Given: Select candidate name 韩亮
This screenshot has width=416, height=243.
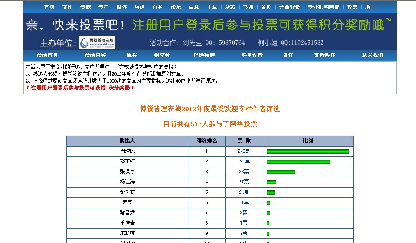Looking at the screenshot, I should (127, 202).
